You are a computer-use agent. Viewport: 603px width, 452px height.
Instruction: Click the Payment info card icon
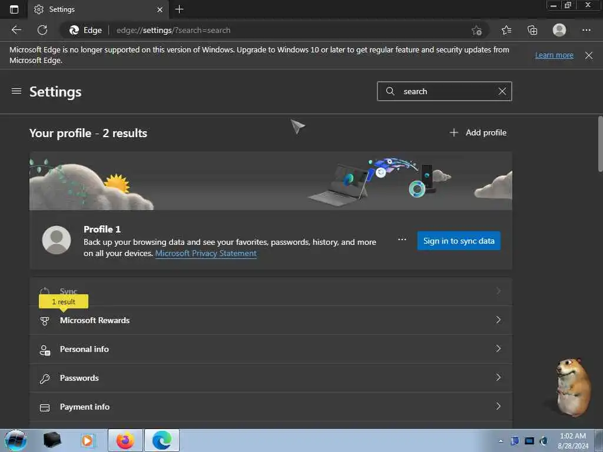(x=45, y=407)
